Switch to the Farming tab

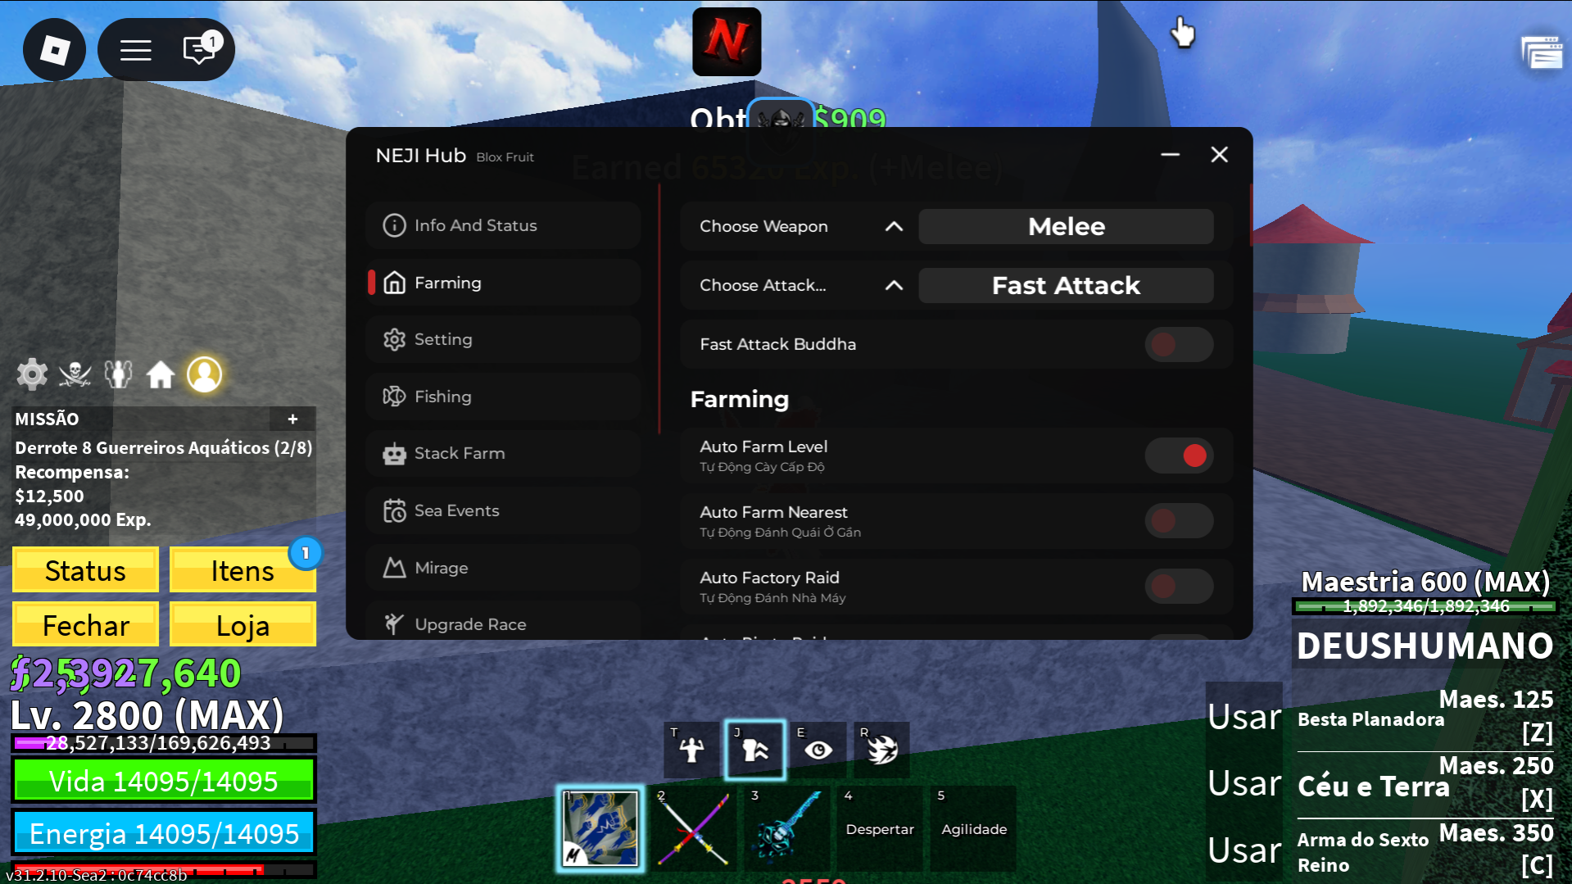[503, 283]
